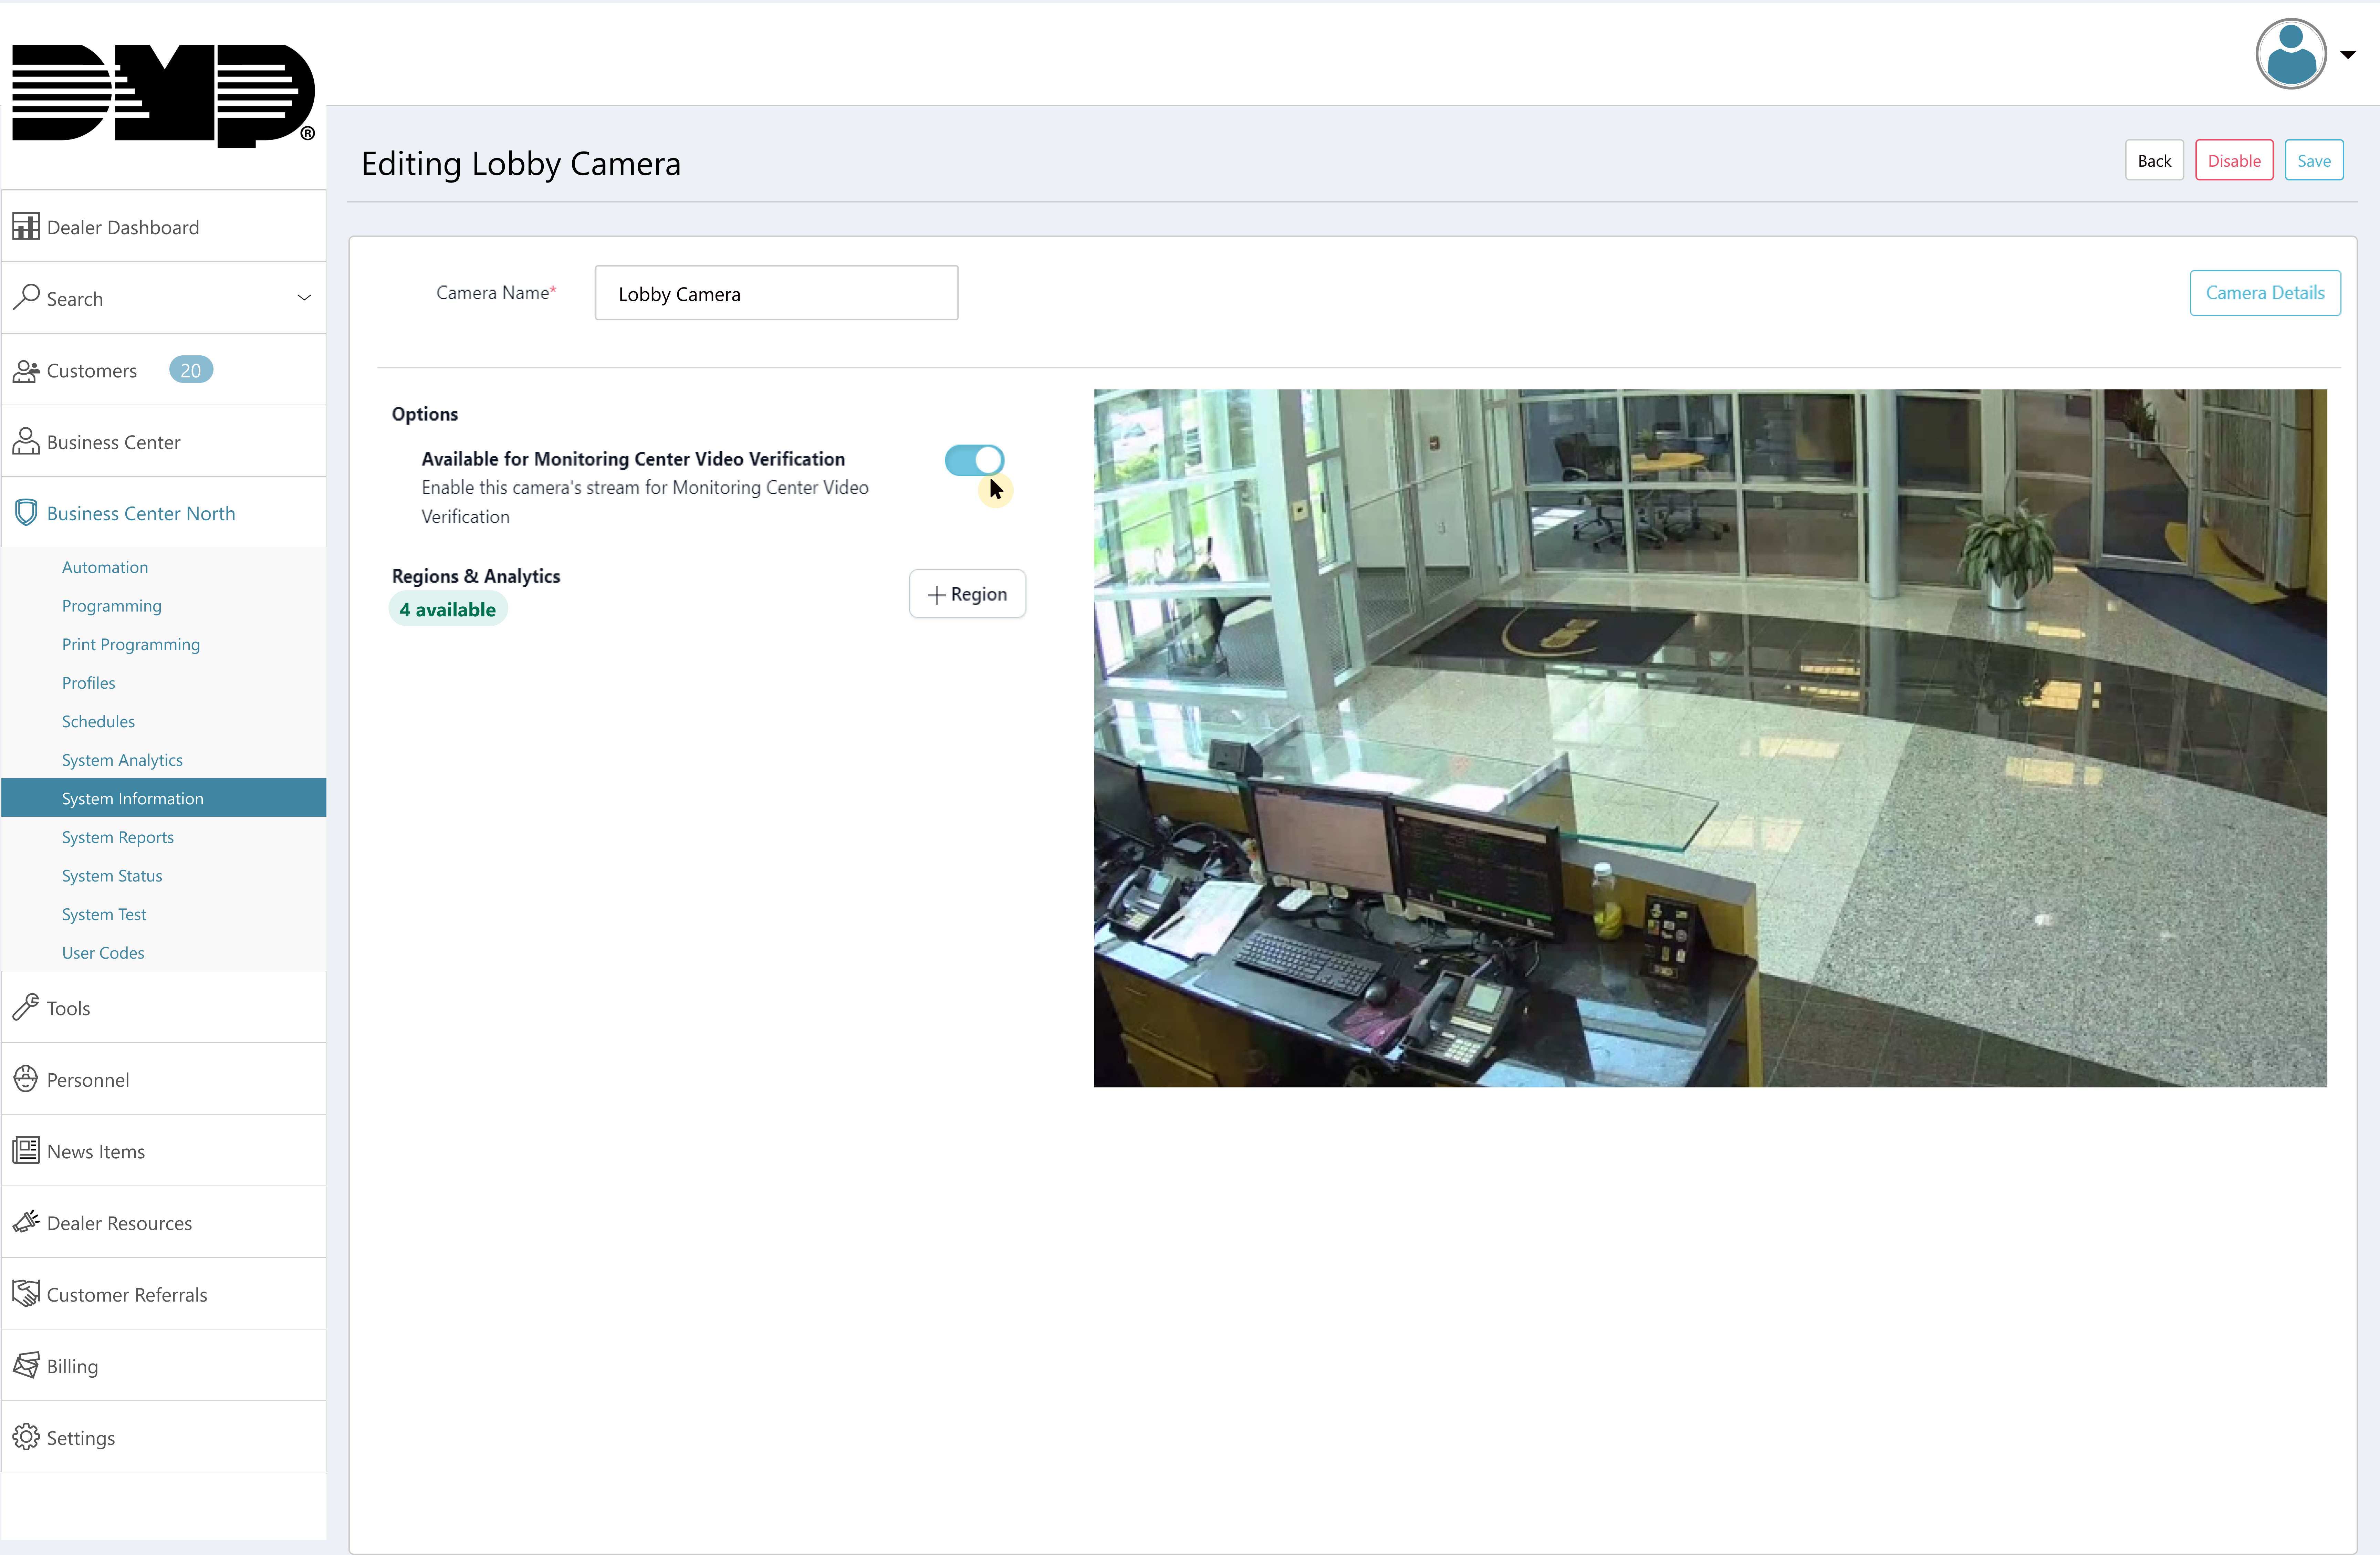Click the lobby camera video preview
This screenshot has width=2380, height=1555.
point(1710,738)
